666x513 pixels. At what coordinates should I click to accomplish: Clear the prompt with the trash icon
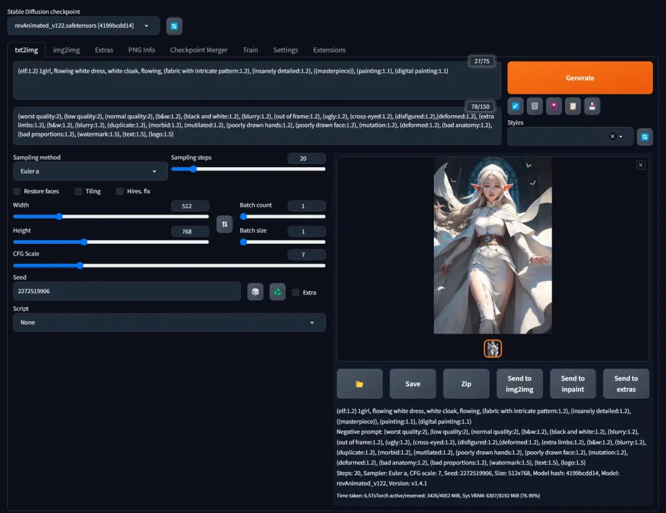point(535,106)
